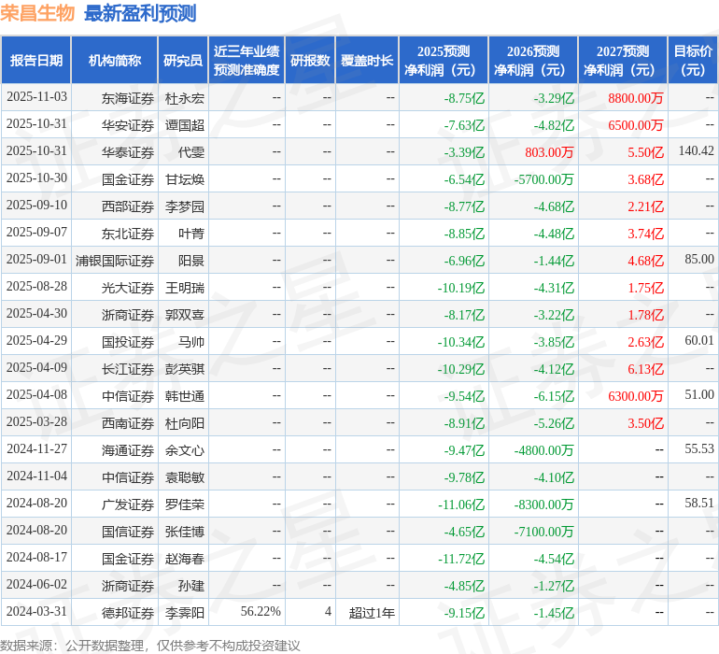This screenshot has height=654, width=719.
Task: Sort by 2025预测净利润 column header
Action: (444, 61)
